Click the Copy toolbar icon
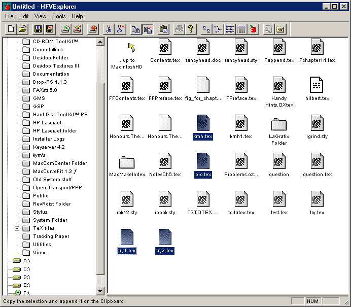The image size is (351, 307). tap(135, 29)
